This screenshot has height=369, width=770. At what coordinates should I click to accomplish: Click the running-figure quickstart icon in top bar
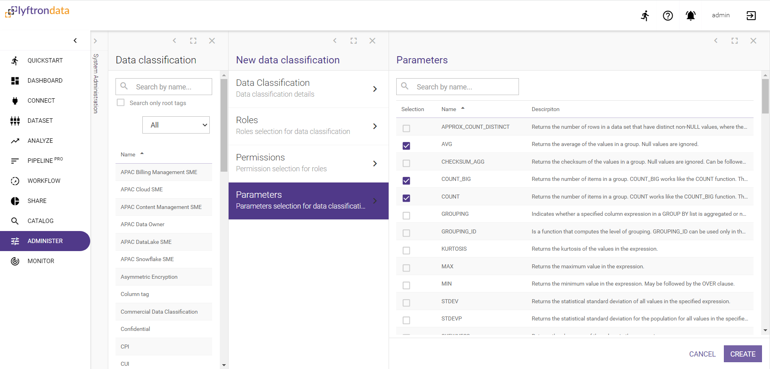coord(645,16)
